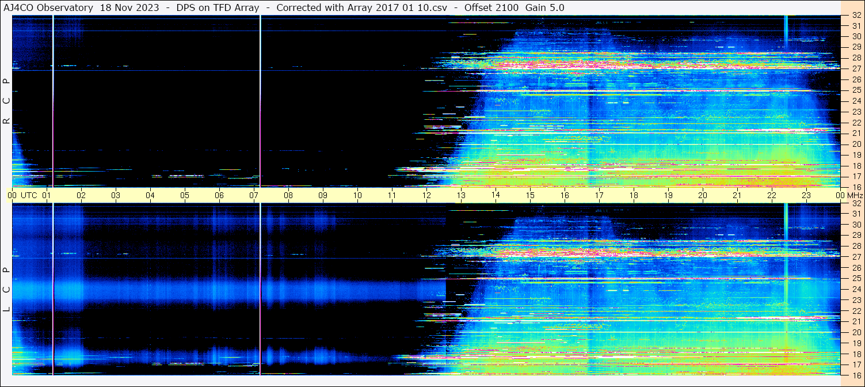Click the 'AJ4CO Observatory' title text
The image size is (865, 387).
[48, 7]
